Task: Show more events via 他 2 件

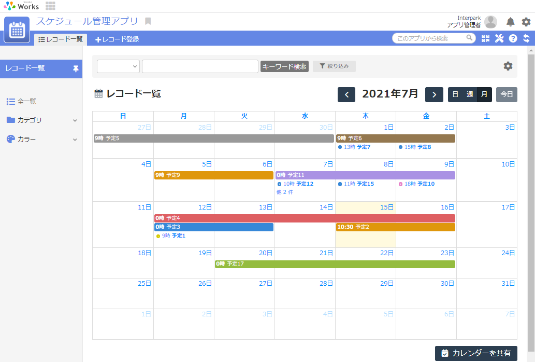Action: 284,192
